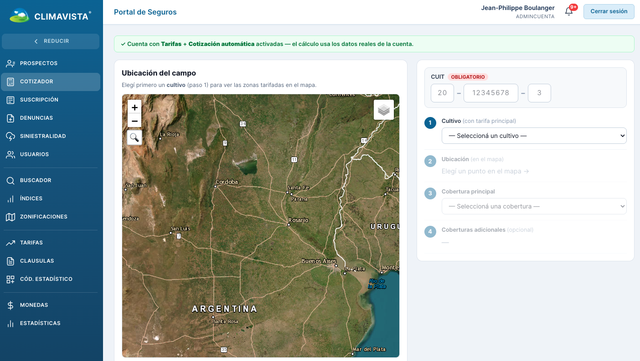The height and width of the screenshot is (361, 640).
Task: Click the La Rioja map label
Action: pos(169,134)
